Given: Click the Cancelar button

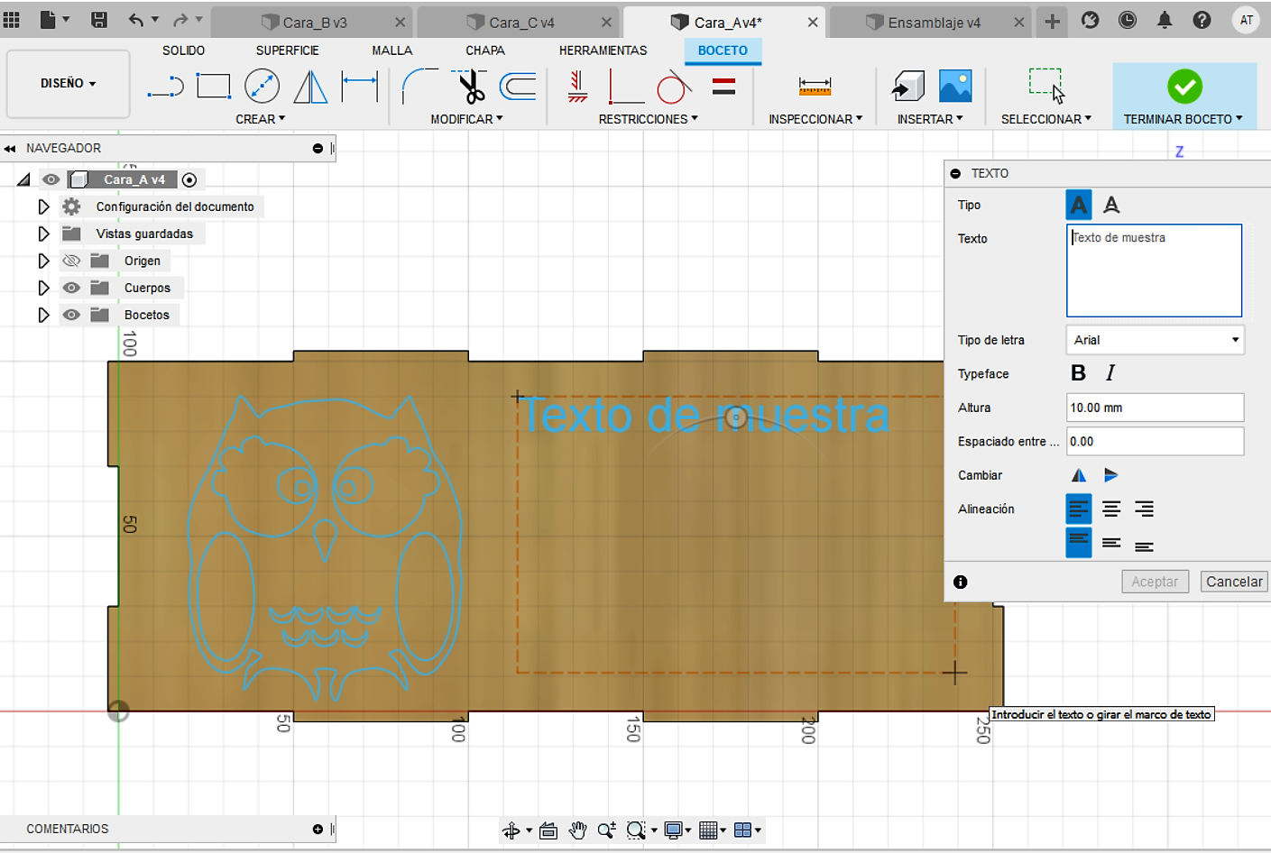Looking at the screenshot, I should coord(1234,582).
